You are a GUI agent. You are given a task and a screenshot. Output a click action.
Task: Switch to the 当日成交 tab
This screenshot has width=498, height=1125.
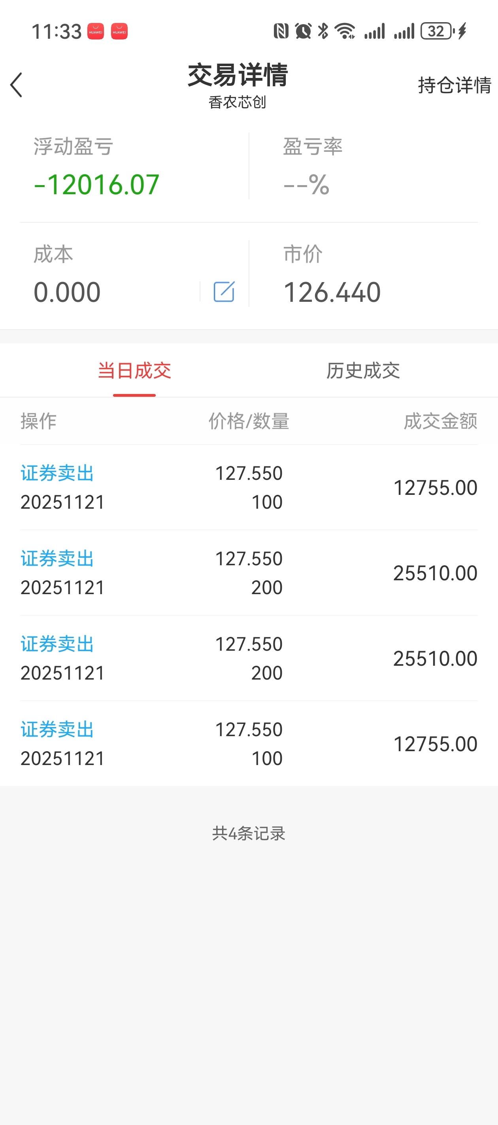(134, 371)
